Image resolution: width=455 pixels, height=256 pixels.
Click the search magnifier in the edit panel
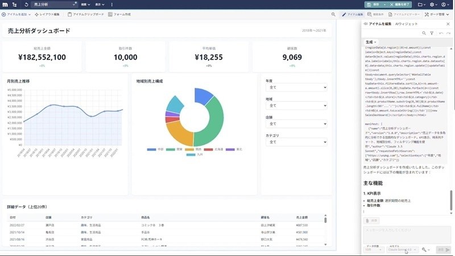click(x=424, y=34)
